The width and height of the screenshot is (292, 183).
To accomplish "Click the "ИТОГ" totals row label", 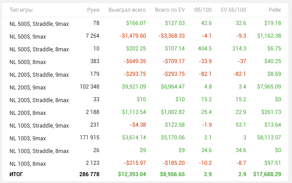I will pos(16,174).
